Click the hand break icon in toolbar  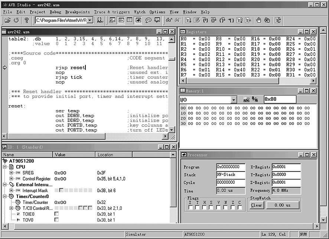(x=259, y=20)
